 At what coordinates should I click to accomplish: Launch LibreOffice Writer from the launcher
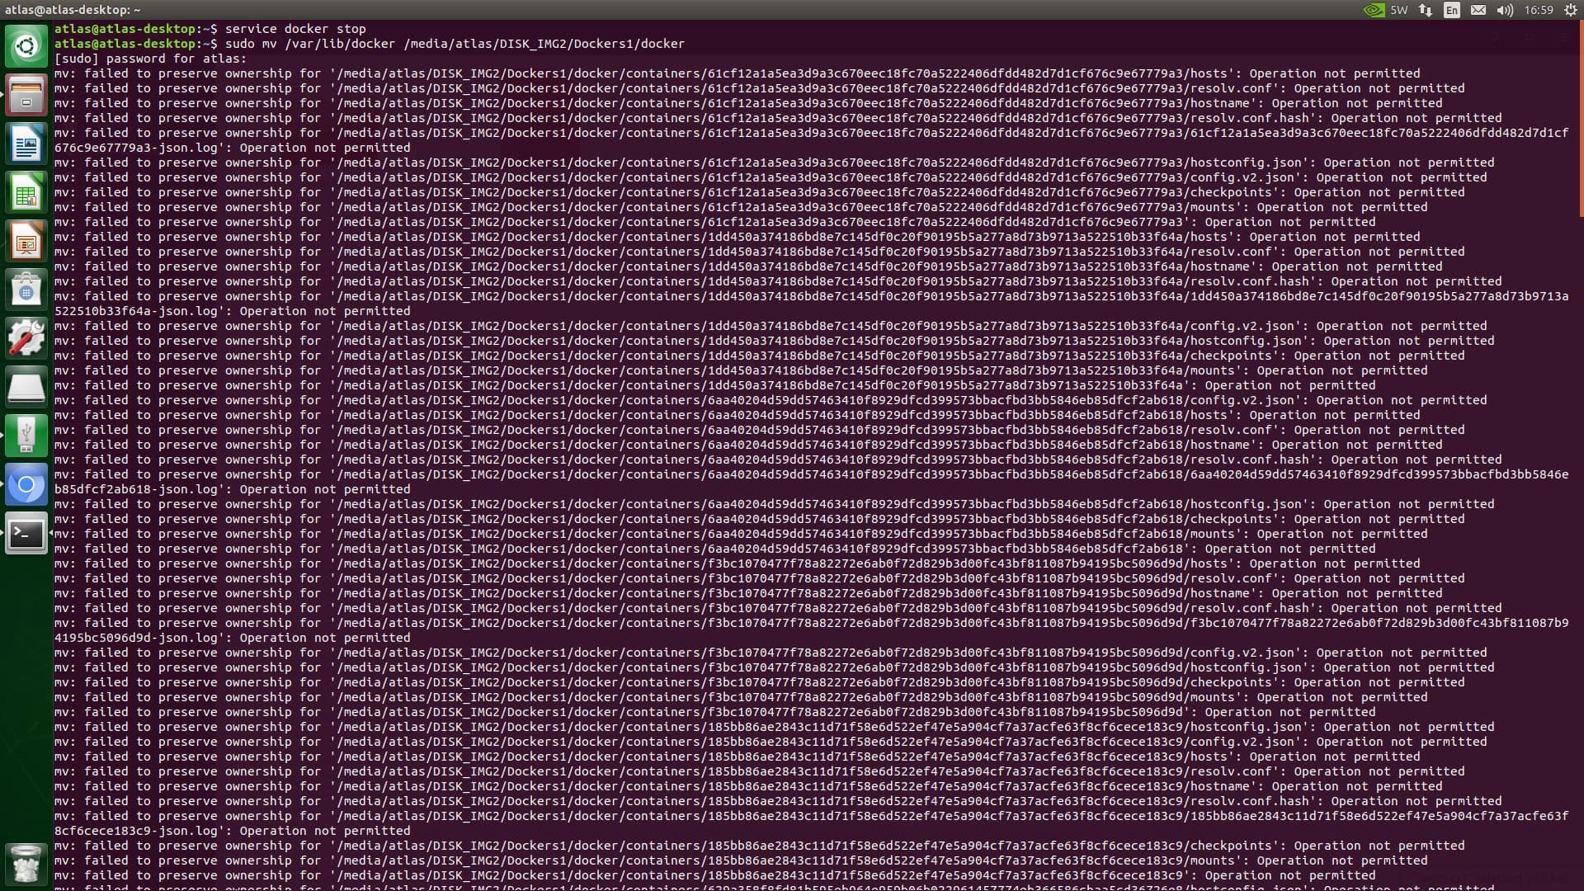click(x=26, y=144)
